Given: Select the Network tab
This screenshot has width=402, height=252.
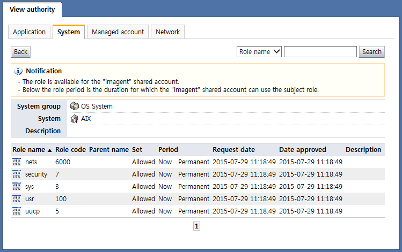Looking at the screenshot, I should (x=167, y=32).
